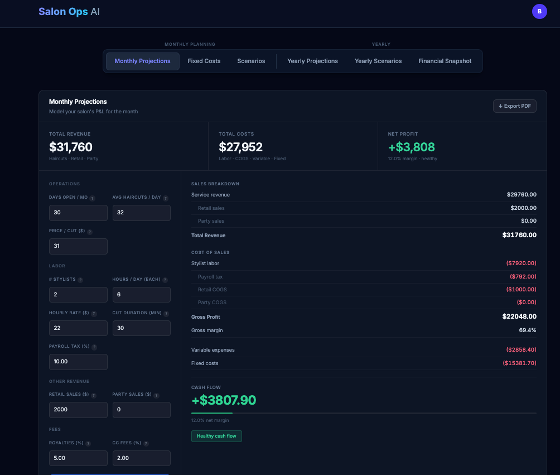Click the Variable expenses ($2858.40) value
Viewport: 560px width, 475px height.
[x=521, y=349]
